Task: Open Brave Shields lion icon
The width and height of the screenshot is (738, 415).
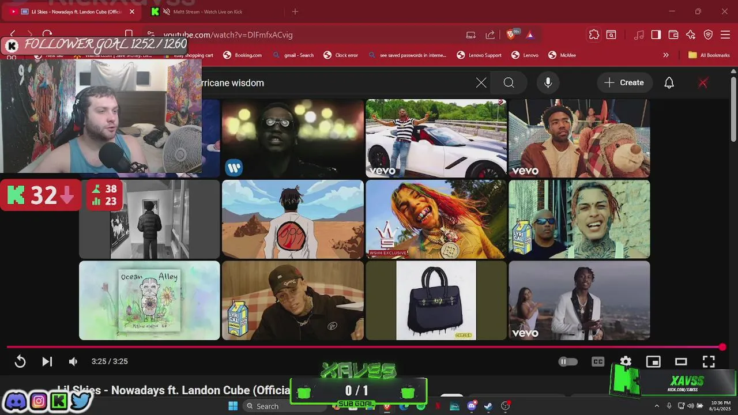Action: click(x=511, y=35)
